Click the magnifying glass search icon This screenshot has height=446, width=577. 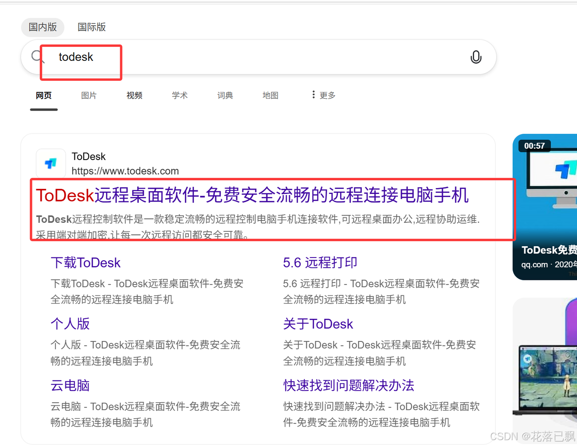(37, 56)
